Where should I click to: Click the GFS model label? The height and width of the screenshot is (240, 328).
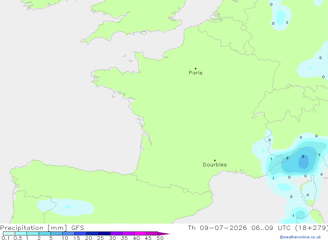[x=78, y=228]
